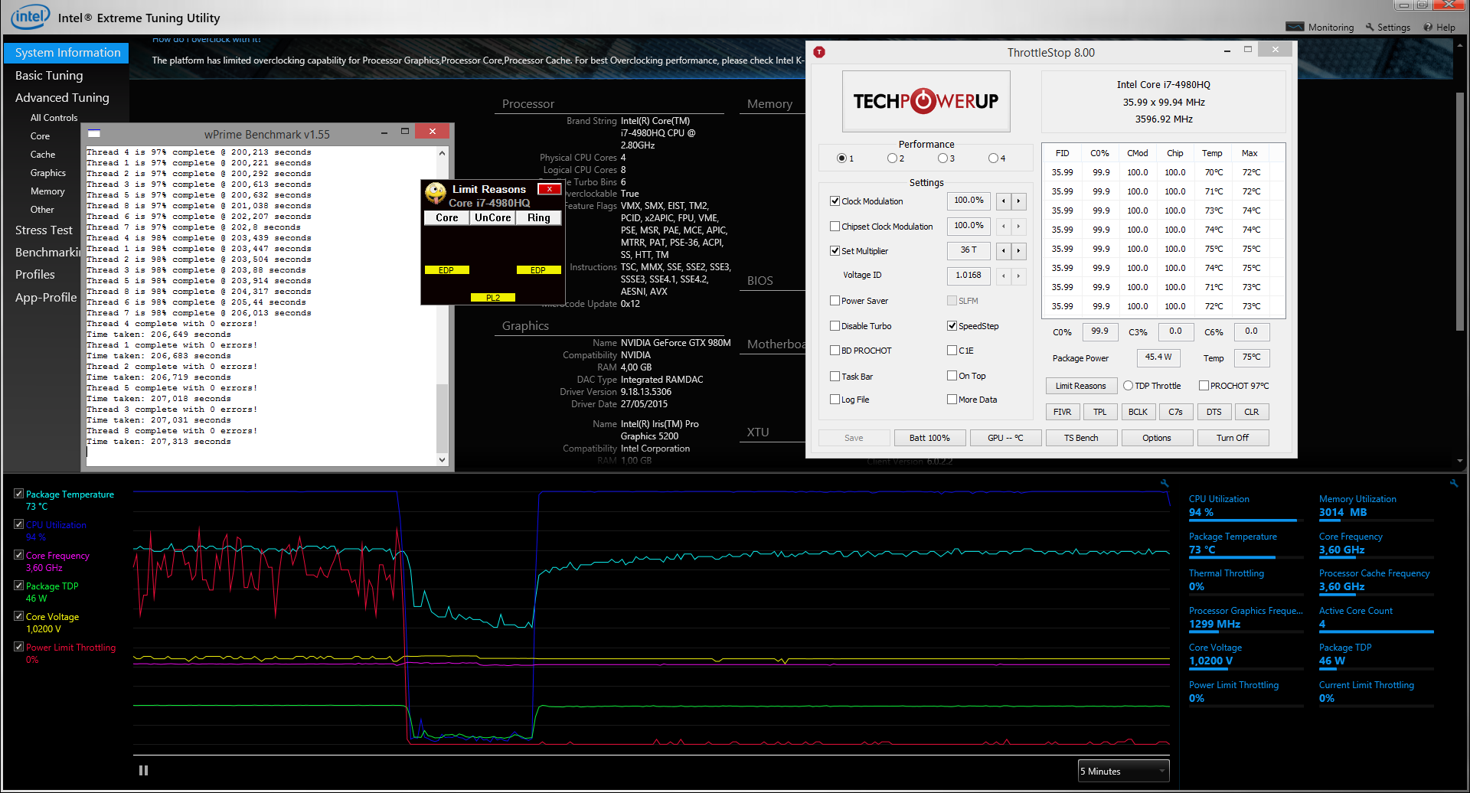This screenshot has height=793, width=1470.
Task: Click the TechPowerUp logo in ThrottleStop
Action: [x=926, y=101]
